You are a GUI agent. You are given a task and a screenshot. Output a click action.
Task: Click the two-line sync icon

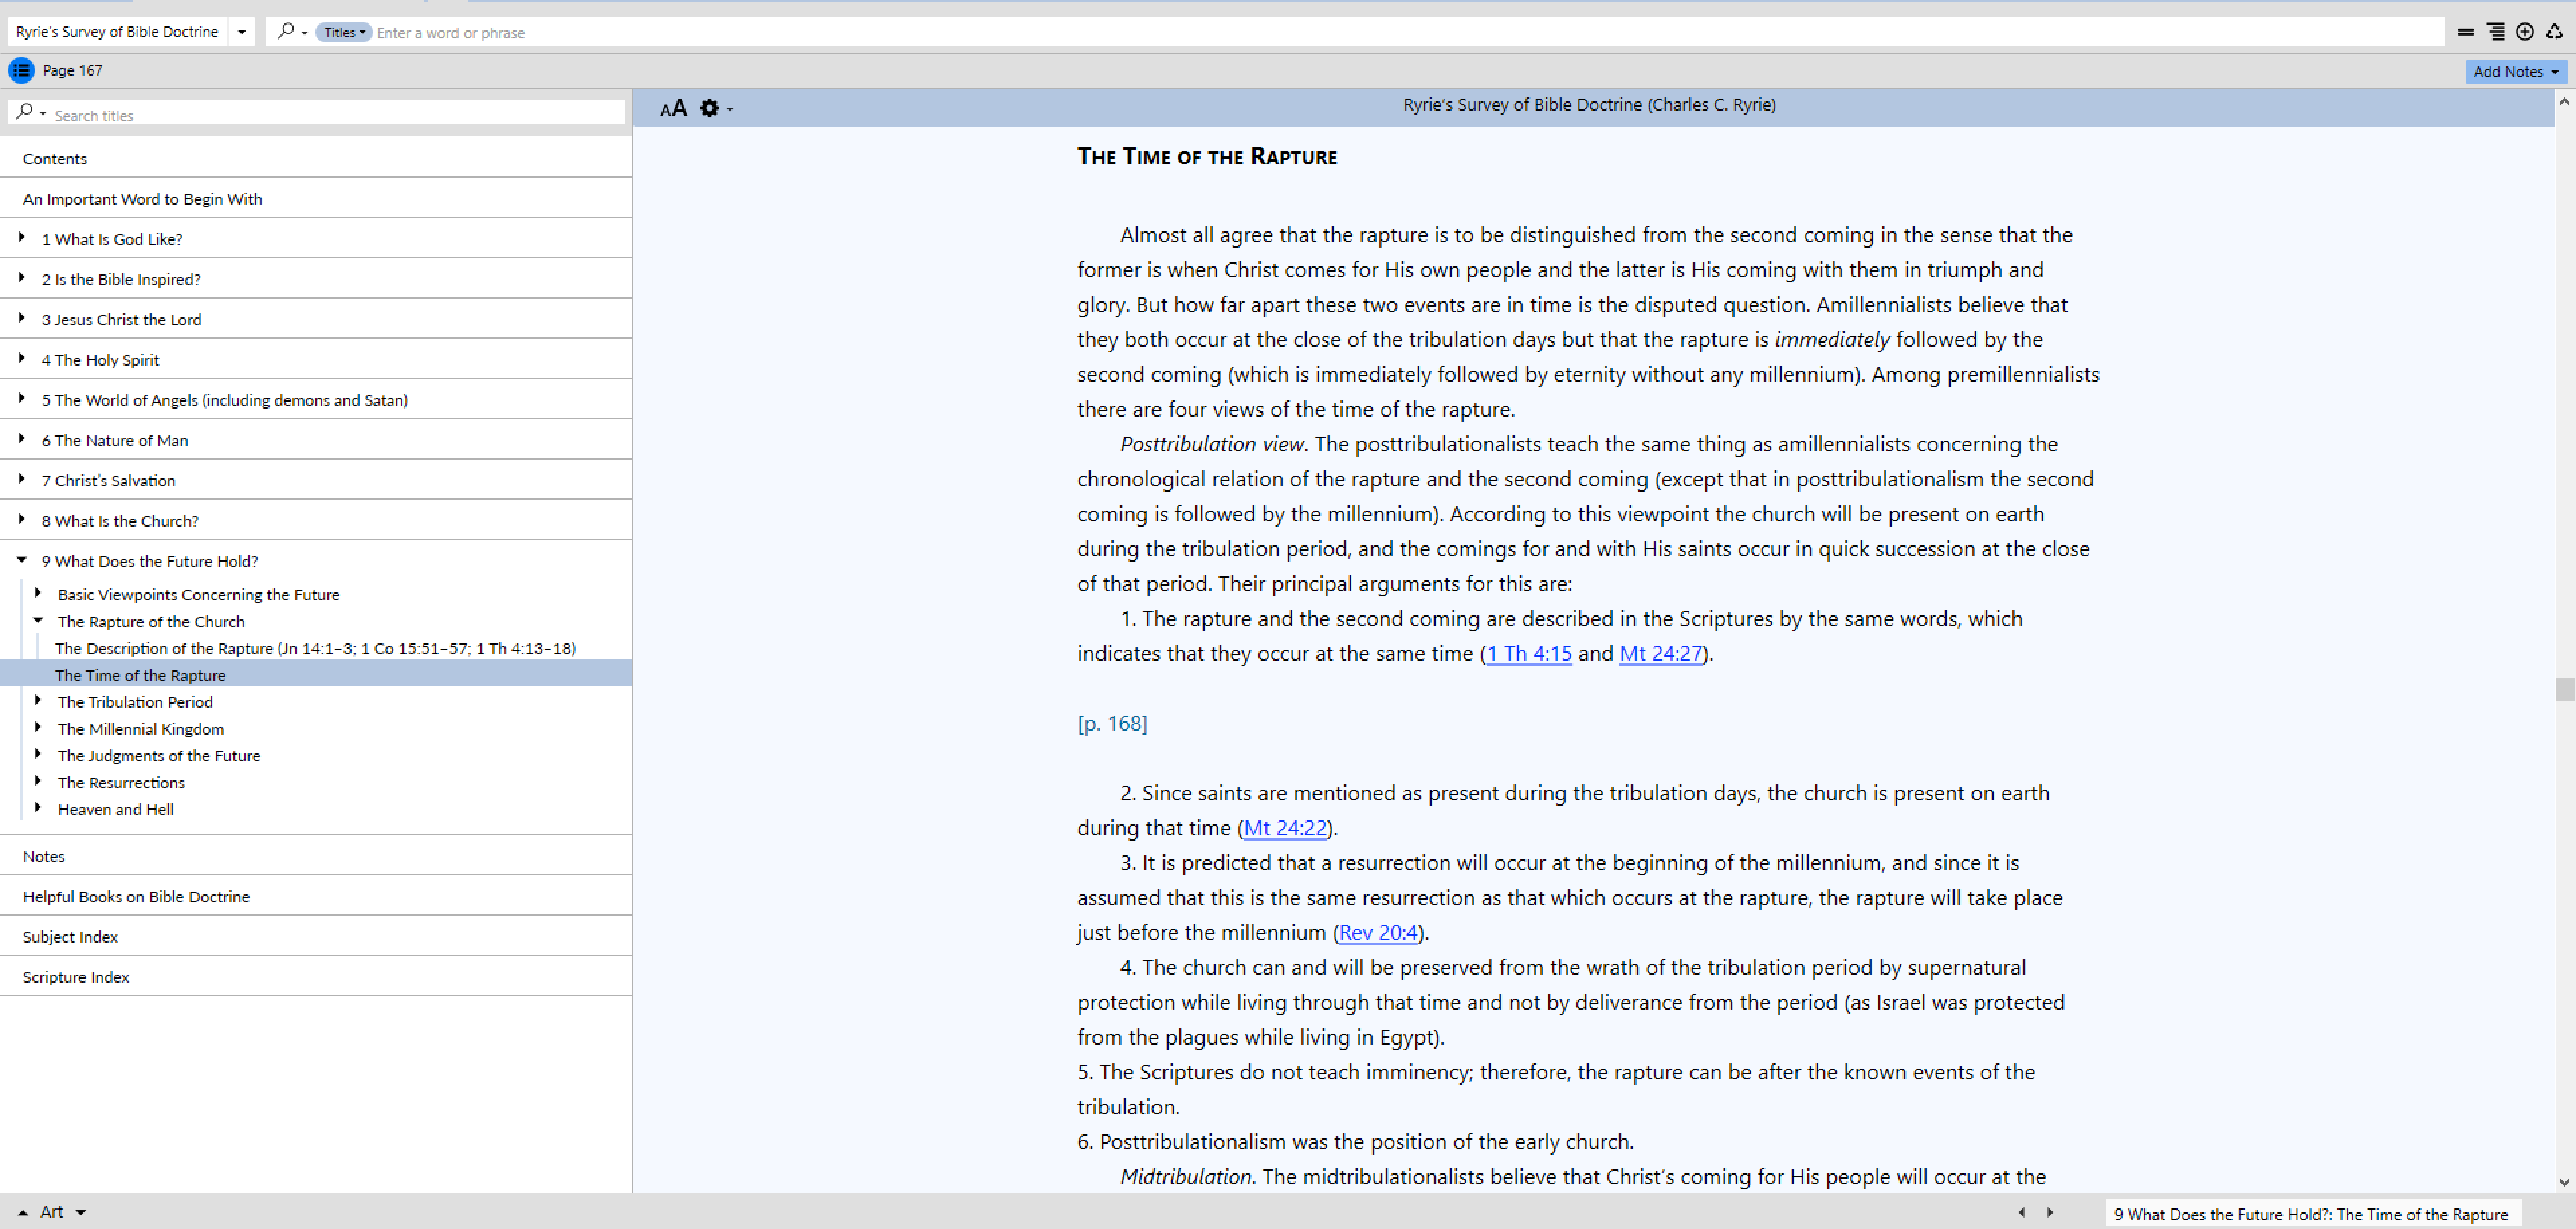(x=2465, y=32)
